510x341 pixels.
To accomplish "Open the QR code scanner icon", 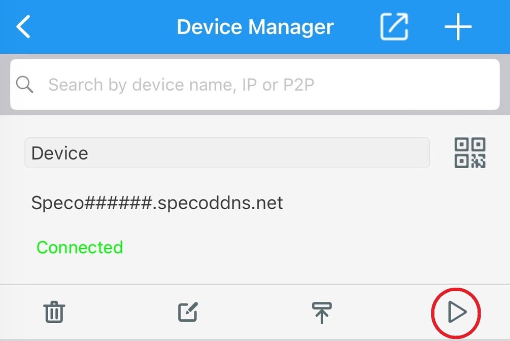I will (x=470, y=153).
